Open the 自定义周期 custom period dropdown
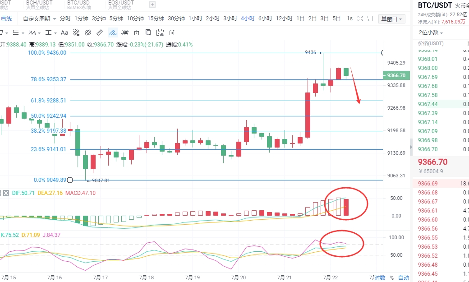The image size is (469, 282). 40,18
